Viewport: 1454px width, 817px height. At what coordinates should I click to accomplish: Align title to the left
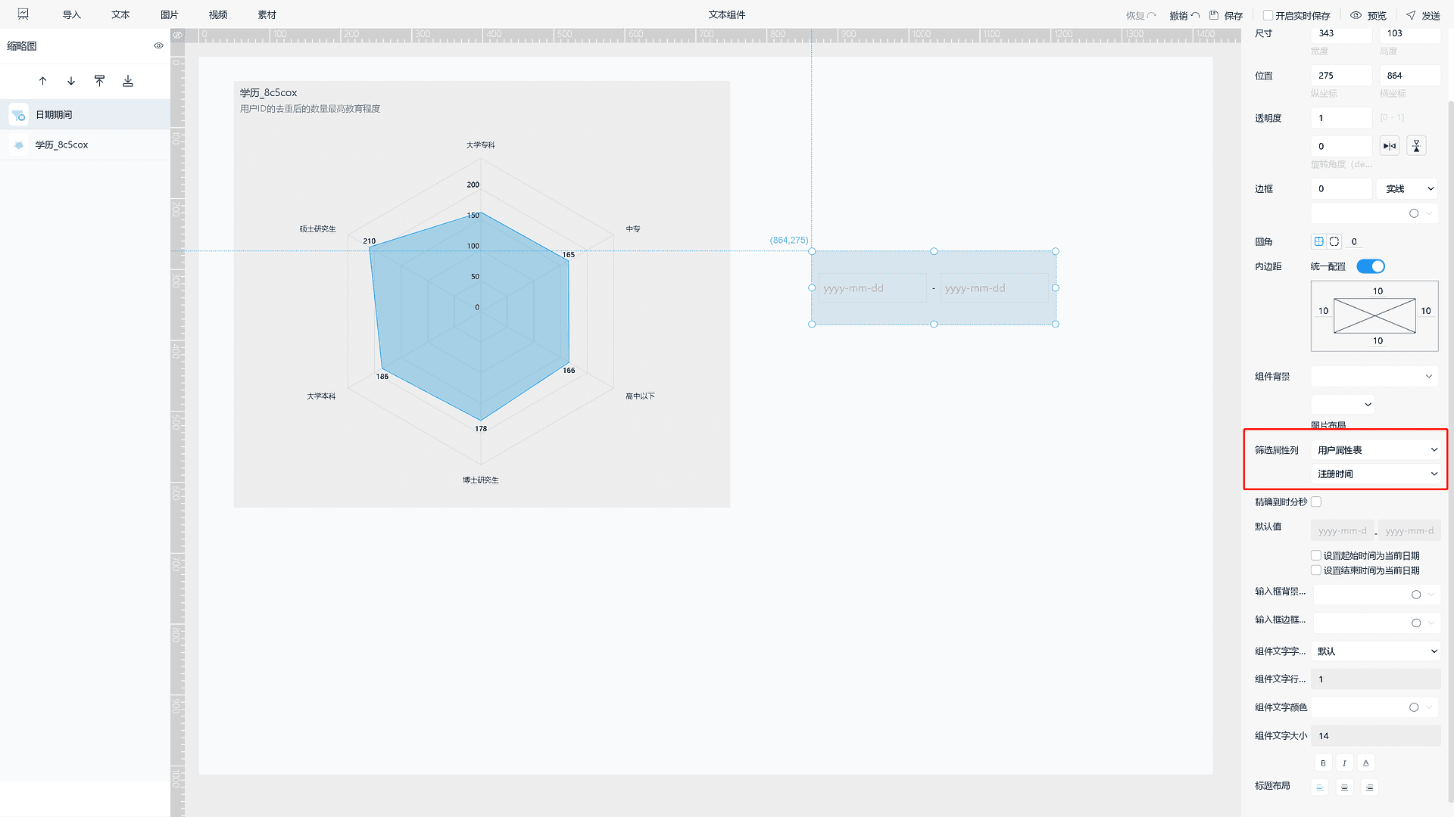1319,787
